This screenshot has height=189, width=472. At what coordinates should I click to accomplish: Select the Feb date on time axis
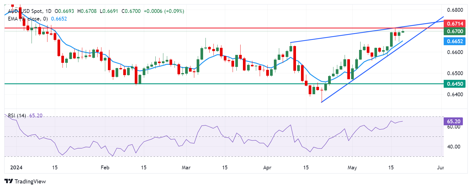[x=105, y=168]
